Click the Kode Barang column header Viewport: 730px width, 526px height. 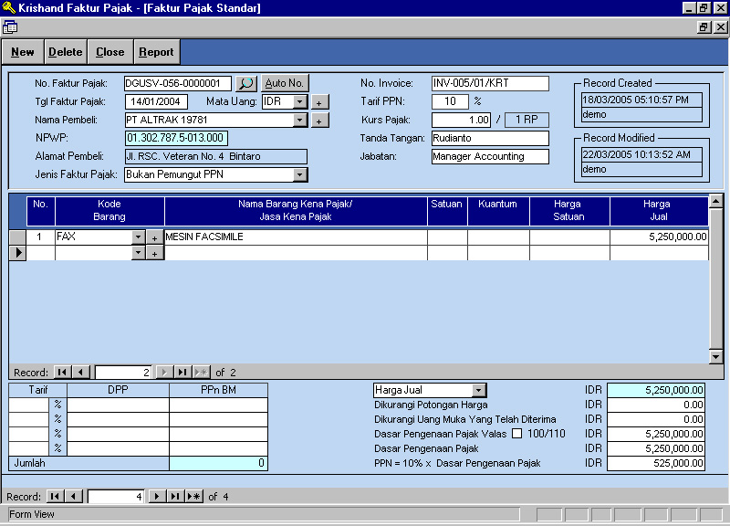tap(109, 211)
